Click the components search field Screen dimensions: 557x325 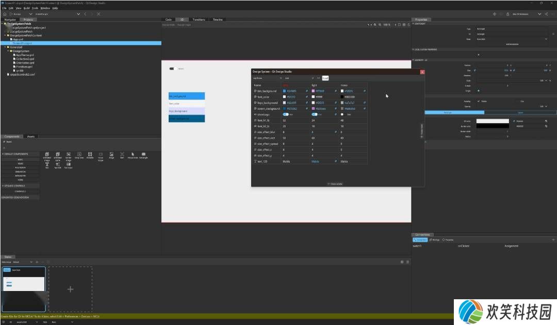coord(81,142)
